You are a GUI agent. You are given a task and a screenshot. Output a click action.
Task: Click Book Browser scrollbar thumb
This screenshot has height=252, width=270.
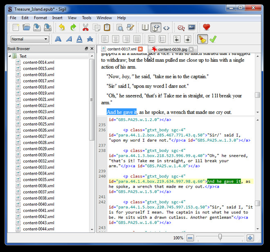coord(92,100)
